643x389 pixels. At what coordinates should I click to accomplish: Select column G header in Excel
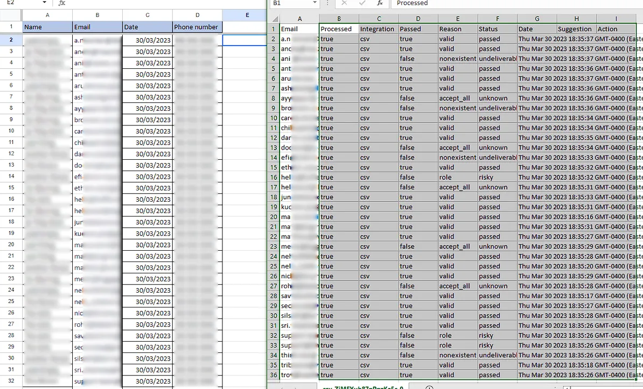537,19
